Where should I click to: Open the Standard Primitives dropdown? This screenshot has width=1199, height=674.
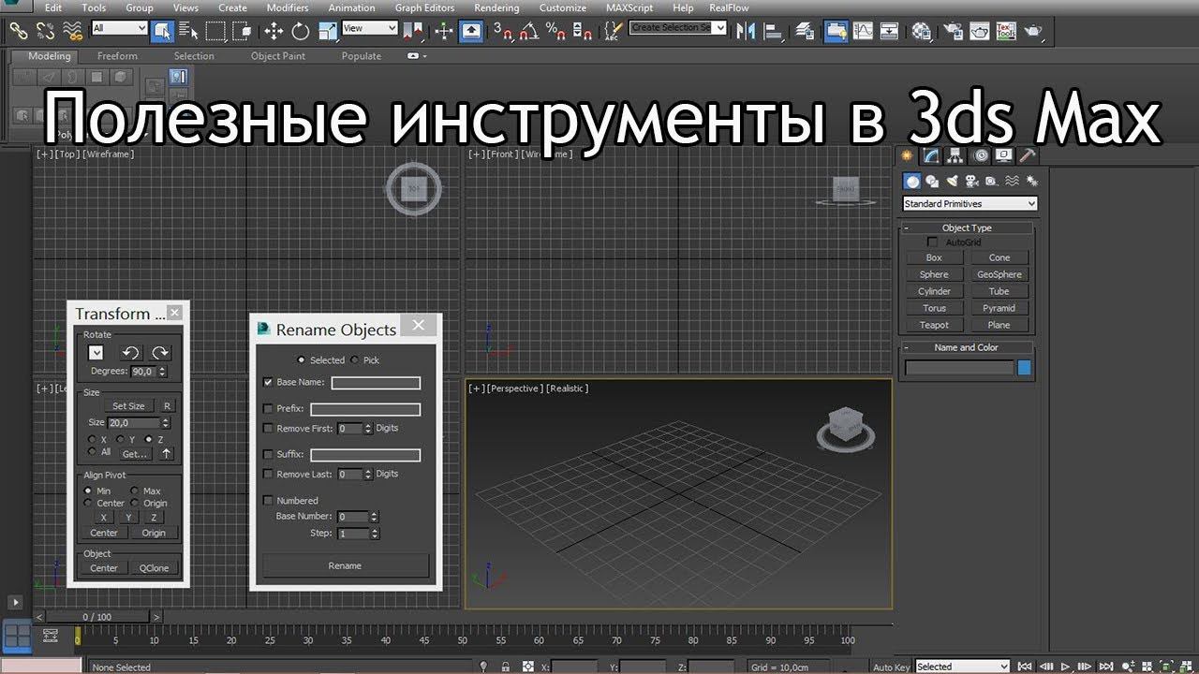tap(970, 204)
